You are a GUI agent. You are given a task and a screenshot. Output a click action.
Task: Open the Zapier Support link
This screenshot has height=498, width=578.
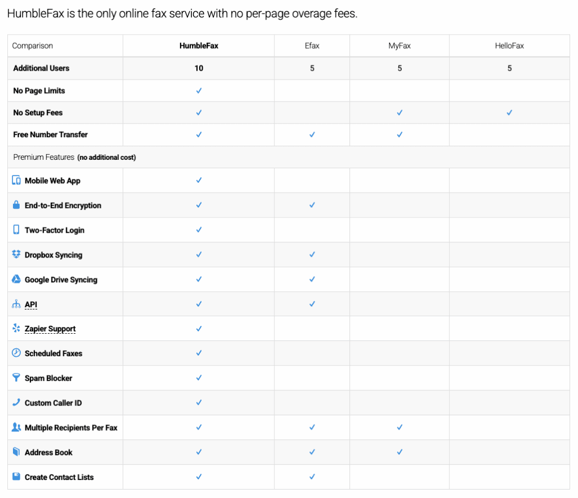[x=50, y=329]
